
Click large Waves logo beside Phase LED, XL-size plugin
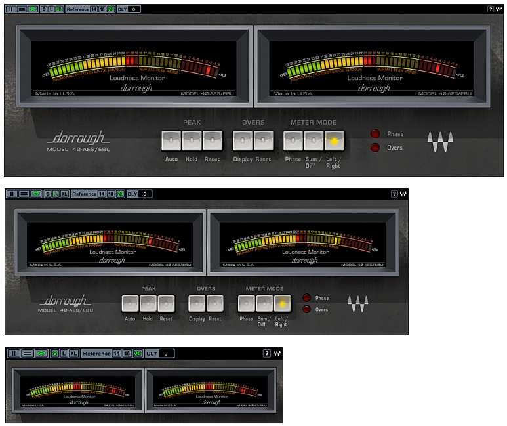click(x=440, y=142)
